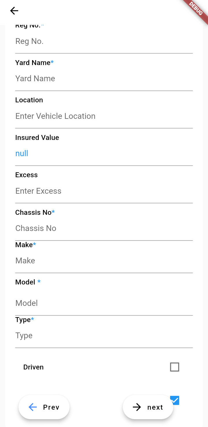Click the Driven label text
This screenshot has width=208, height=427.
[x=34, y=367]
